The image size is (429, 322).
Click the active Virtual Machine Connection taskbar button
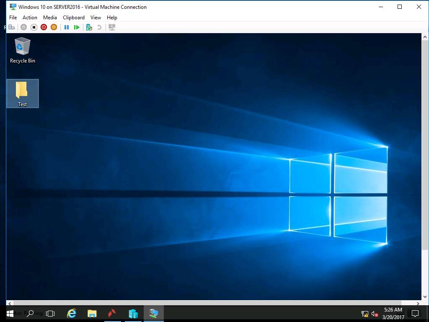click(x=154, y=314)
